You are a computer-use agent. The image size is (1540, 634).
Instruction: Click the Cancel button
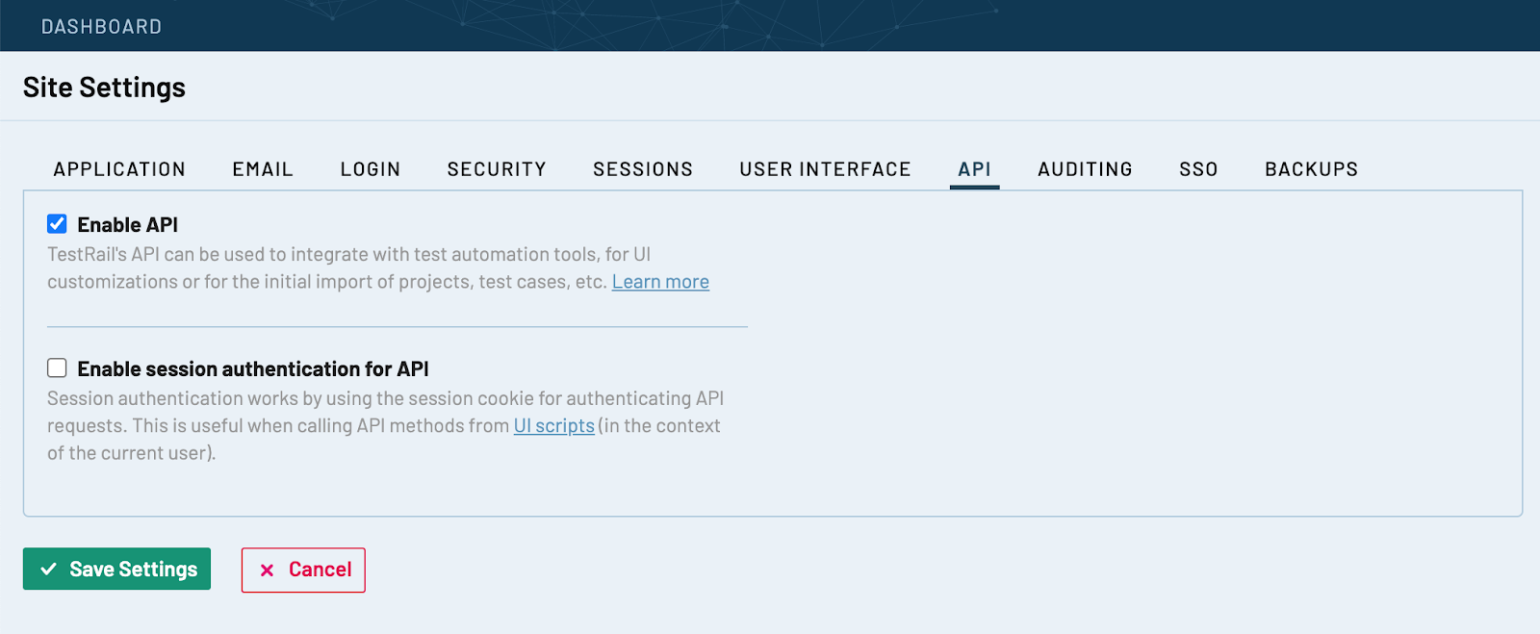(x=303, y=570)
